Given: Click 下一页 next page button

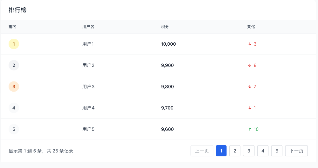Looking at the screenshot, I should coord(296,151).
